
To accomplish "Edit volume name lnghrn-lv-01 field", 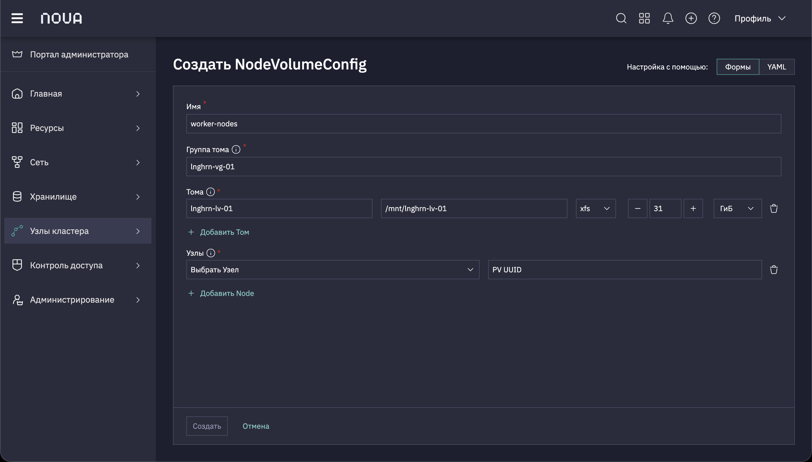I will click(x=279, y=208).
